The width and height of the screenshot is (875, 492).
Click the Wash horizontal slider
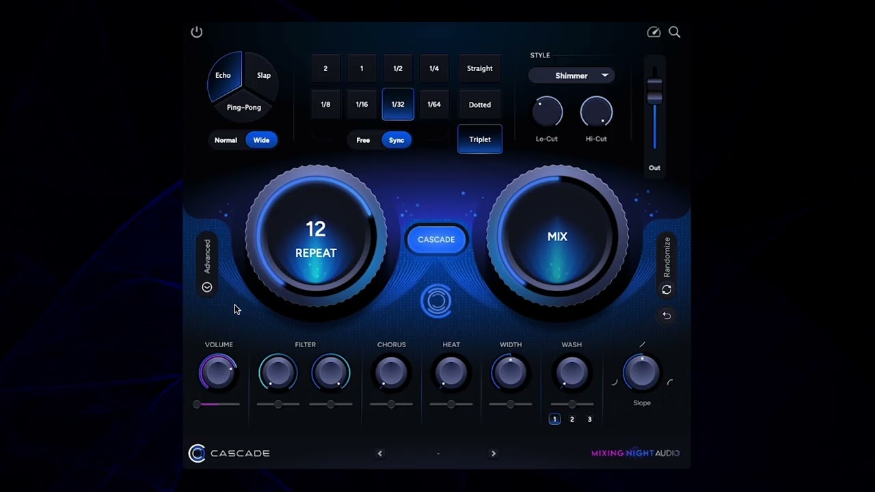click(x=571, y=405)
